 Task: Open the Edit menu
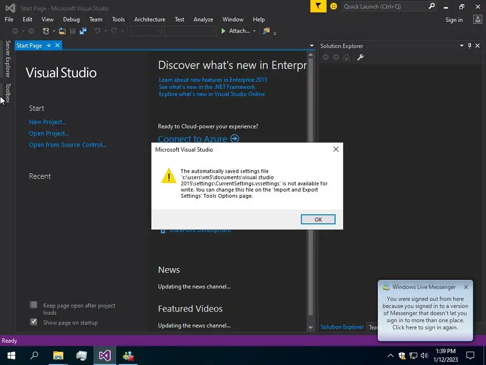pyautogui.click(x=27, y=19)
